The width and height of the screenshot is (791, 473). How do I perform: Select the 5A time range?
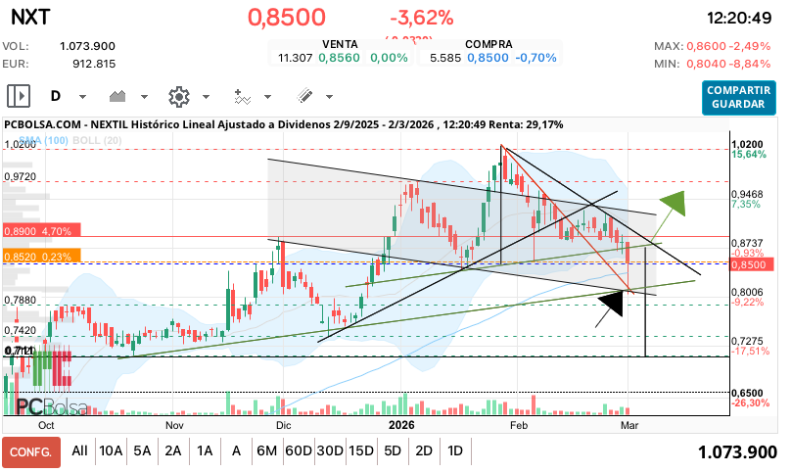click(x=142, y=450)
